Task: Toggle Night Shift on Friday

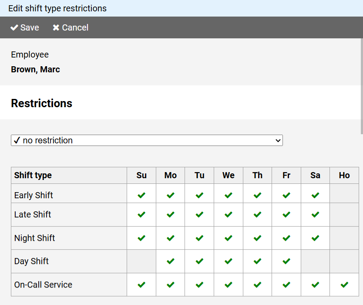Action: tap(286, 238)
